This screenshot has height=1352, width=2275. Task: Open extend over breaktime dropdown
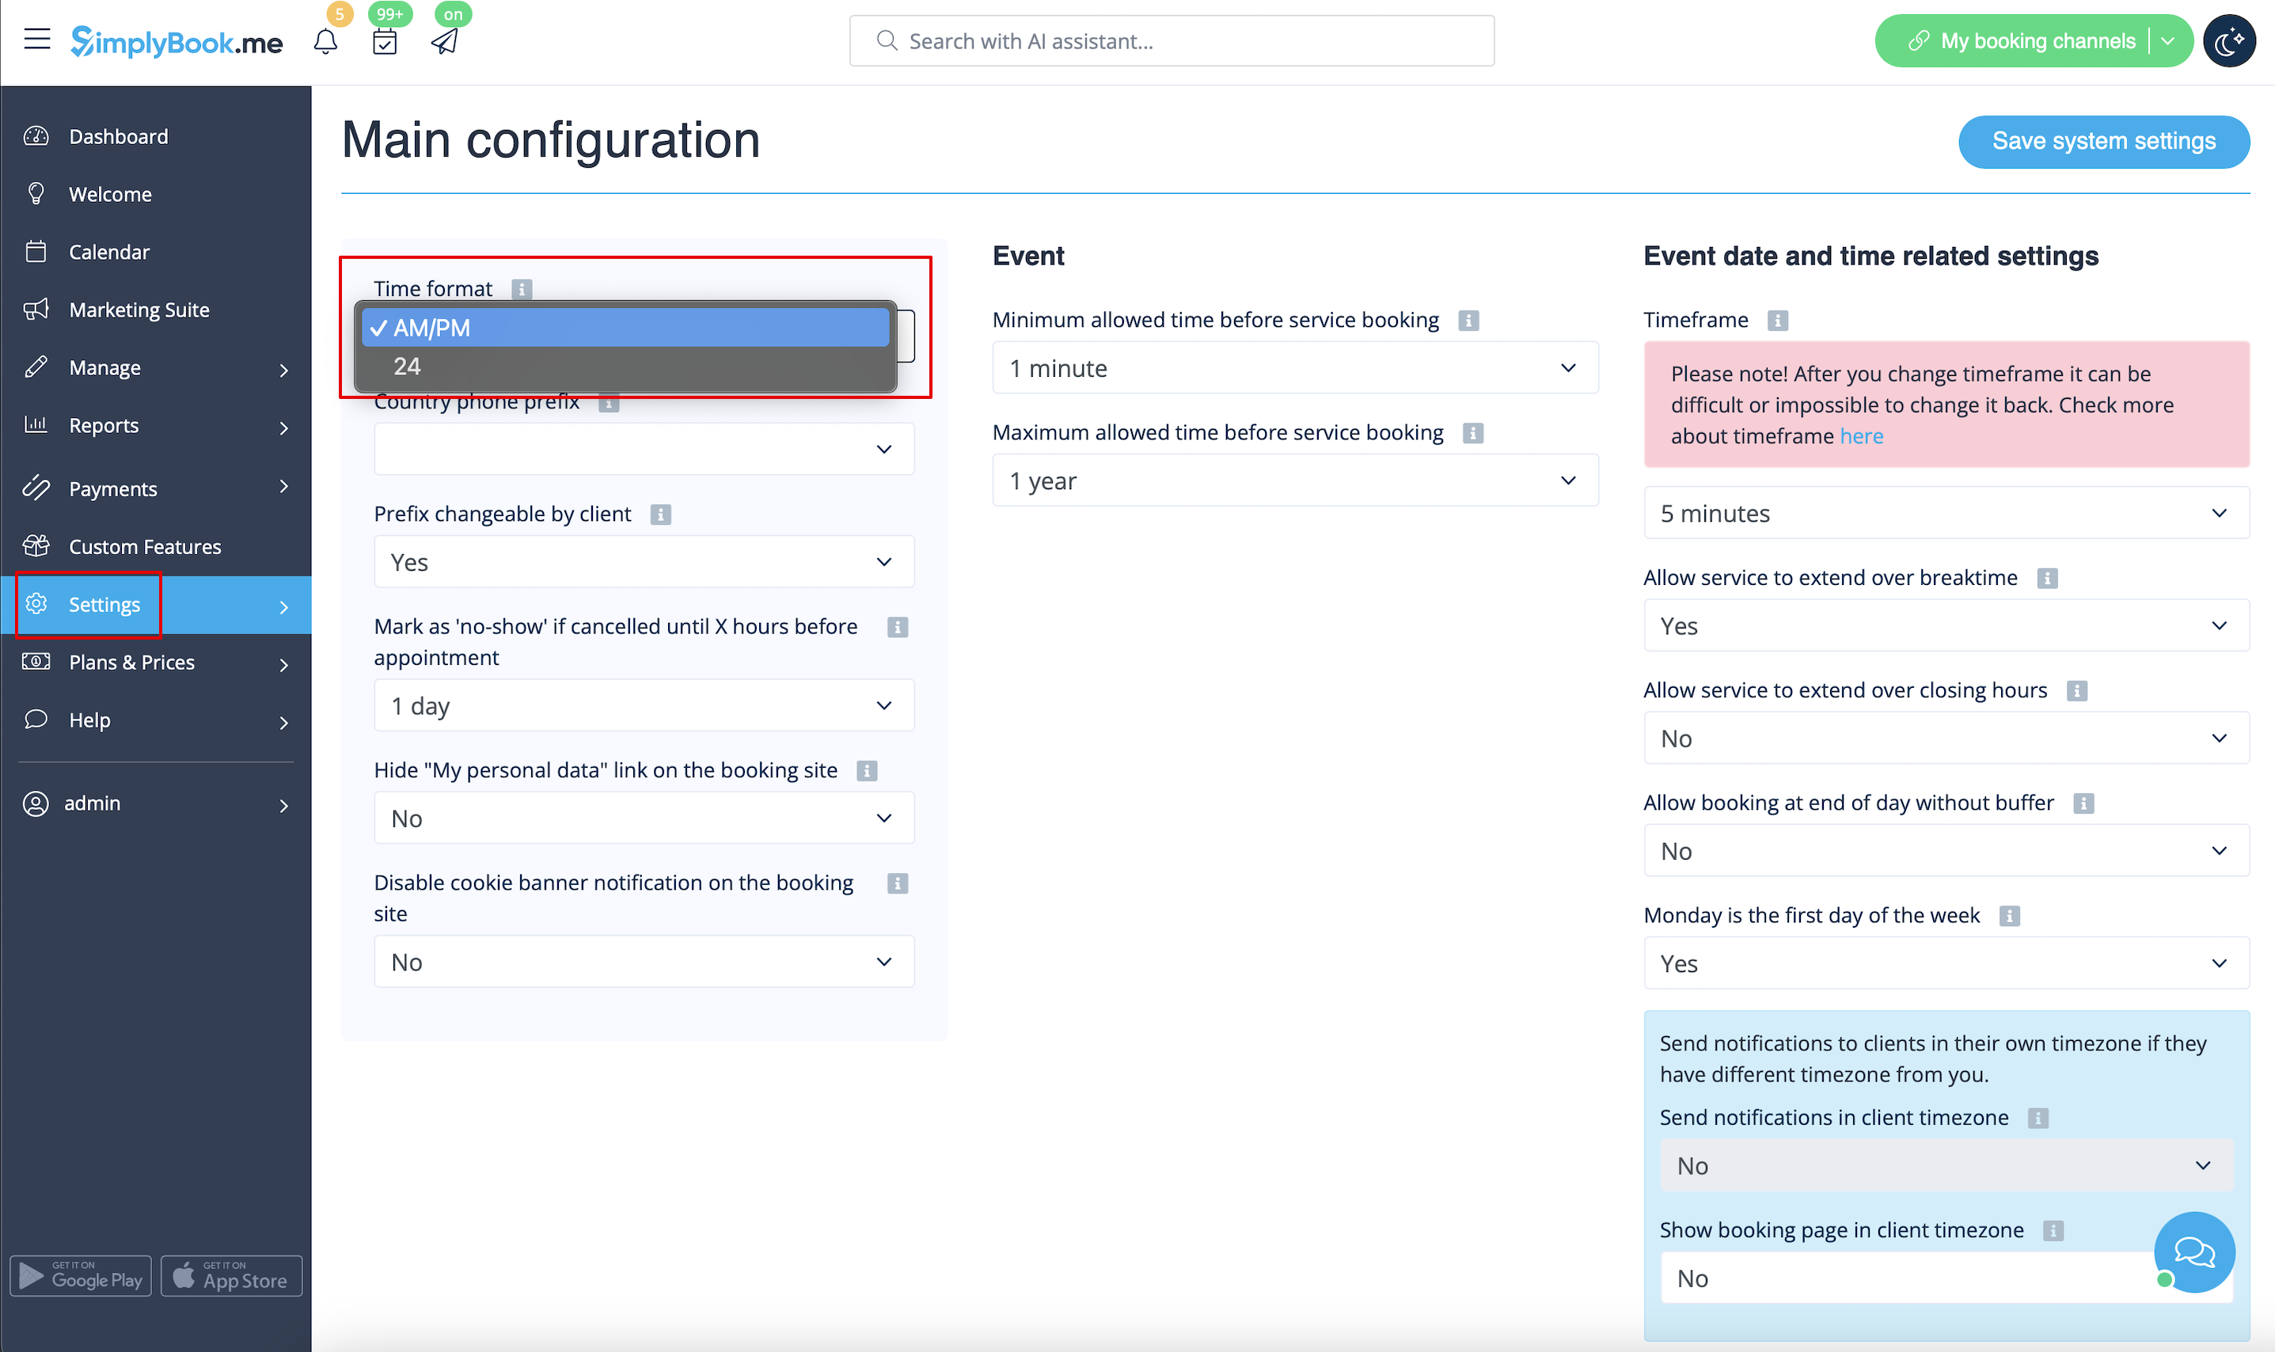pyautogui.click(x=1946, y=626)
